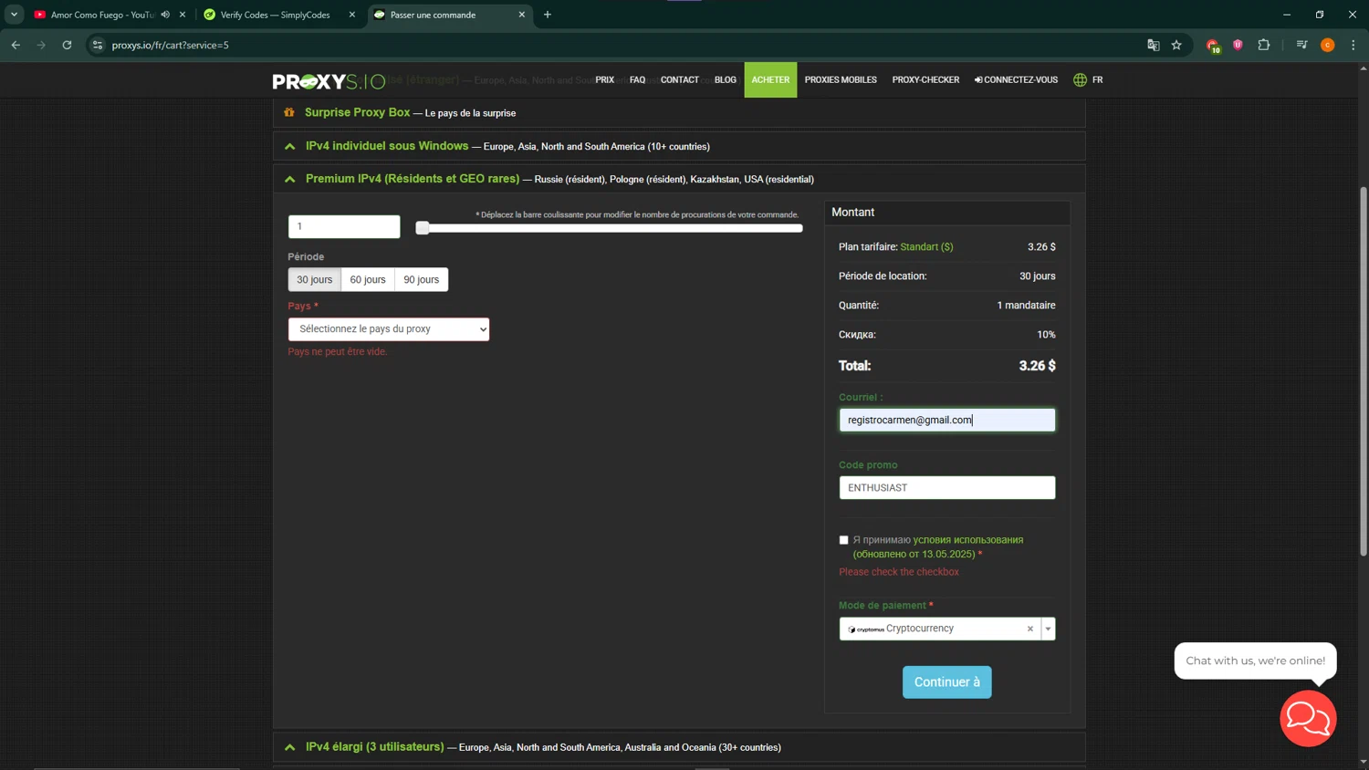
Task: Click the Chat with us, we're online bubble
Action: (1255, 661)
